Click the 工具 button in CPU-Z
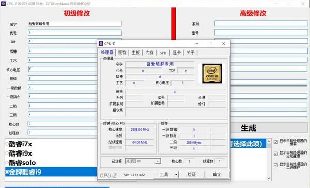Image resolution: width=310 pixels, height=188 pixels. [x=164, y=174]
